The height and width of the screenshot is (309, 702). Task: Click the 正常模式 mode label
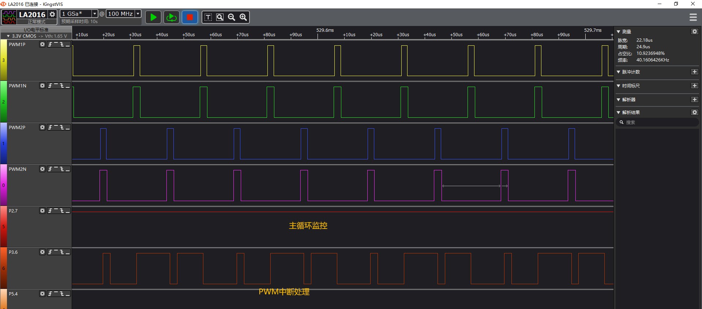(x=37, y=22)
